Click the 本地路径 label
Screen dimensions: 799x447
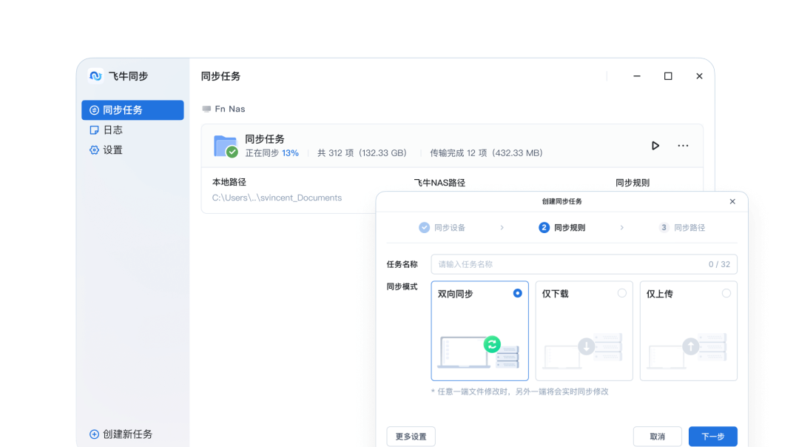(229, 182)
